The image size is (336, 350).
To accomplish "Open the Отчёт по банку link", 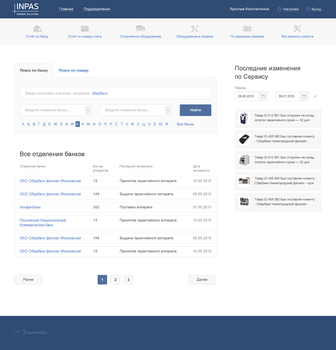I will coord(37,37).
